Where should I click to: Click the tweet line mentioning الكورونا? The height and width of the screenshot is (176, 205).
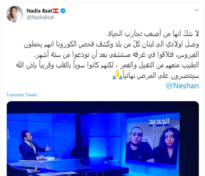(111, 44)
